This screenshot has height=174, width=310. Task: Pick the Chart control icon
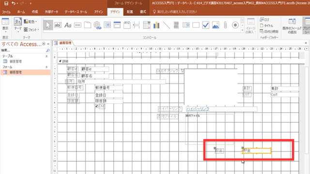pos(156,25)
